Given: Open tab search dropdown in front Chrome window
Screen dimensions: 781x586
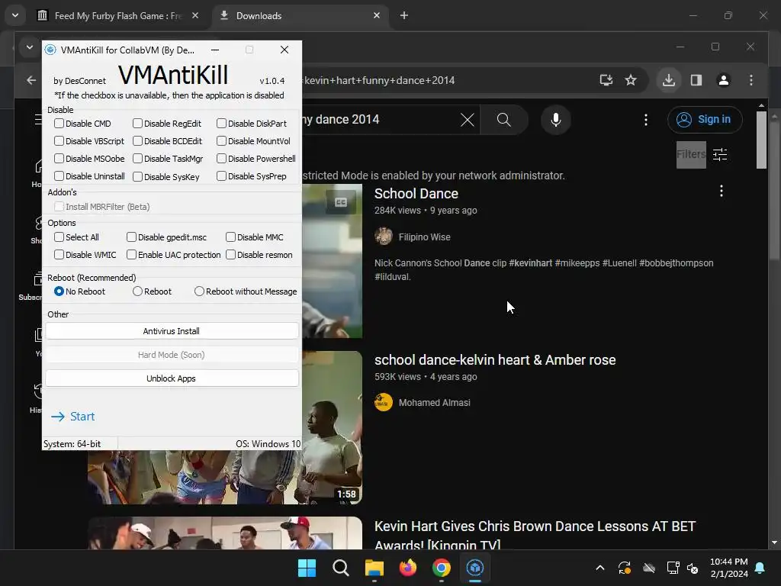Looking at the screenshot, I should click(x=30, y=47).
